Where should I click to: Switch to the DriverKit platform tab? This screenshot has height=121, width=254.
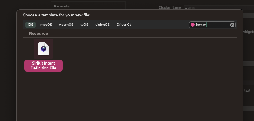point(124,25)
